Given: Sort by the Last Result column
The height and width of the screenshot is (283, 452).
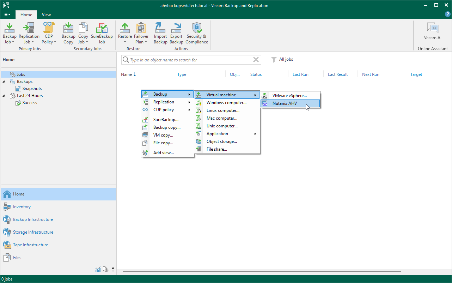Looking at the screenshot, I should [x=338, y=74].
